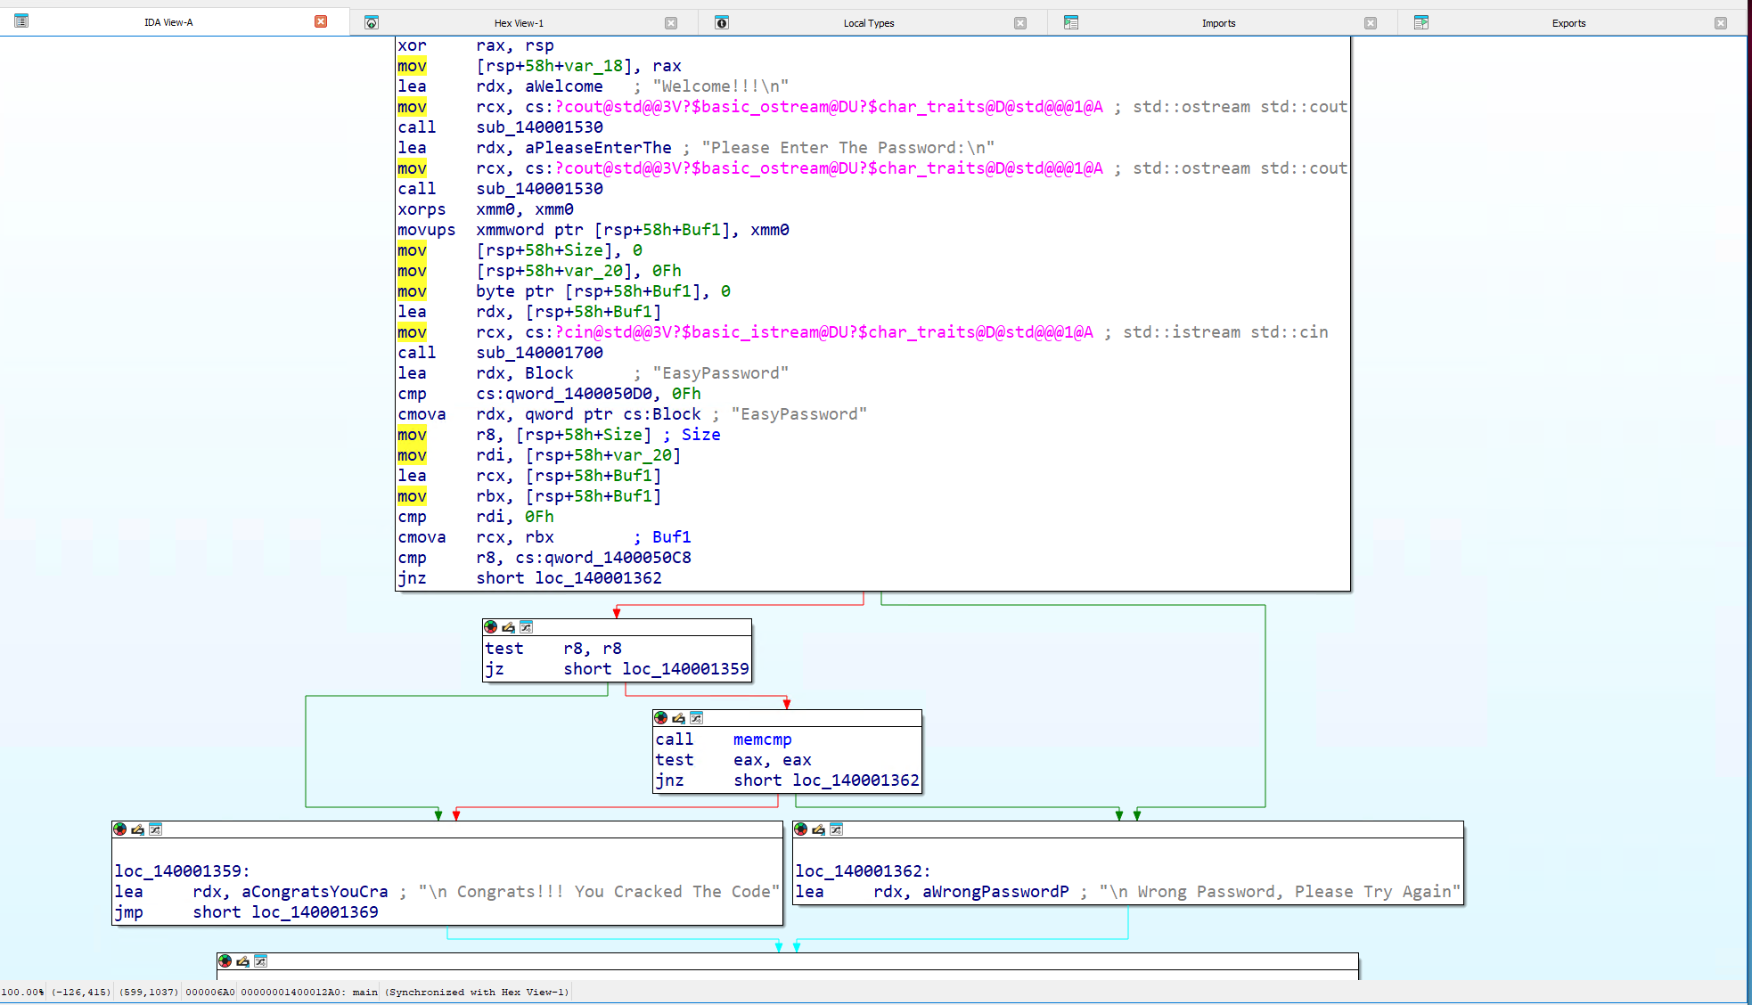Click jz short loc_140001359 instruction
Image resolution: width=1752 pixels, height=1005 pixels.
click(x=617, y=669)
